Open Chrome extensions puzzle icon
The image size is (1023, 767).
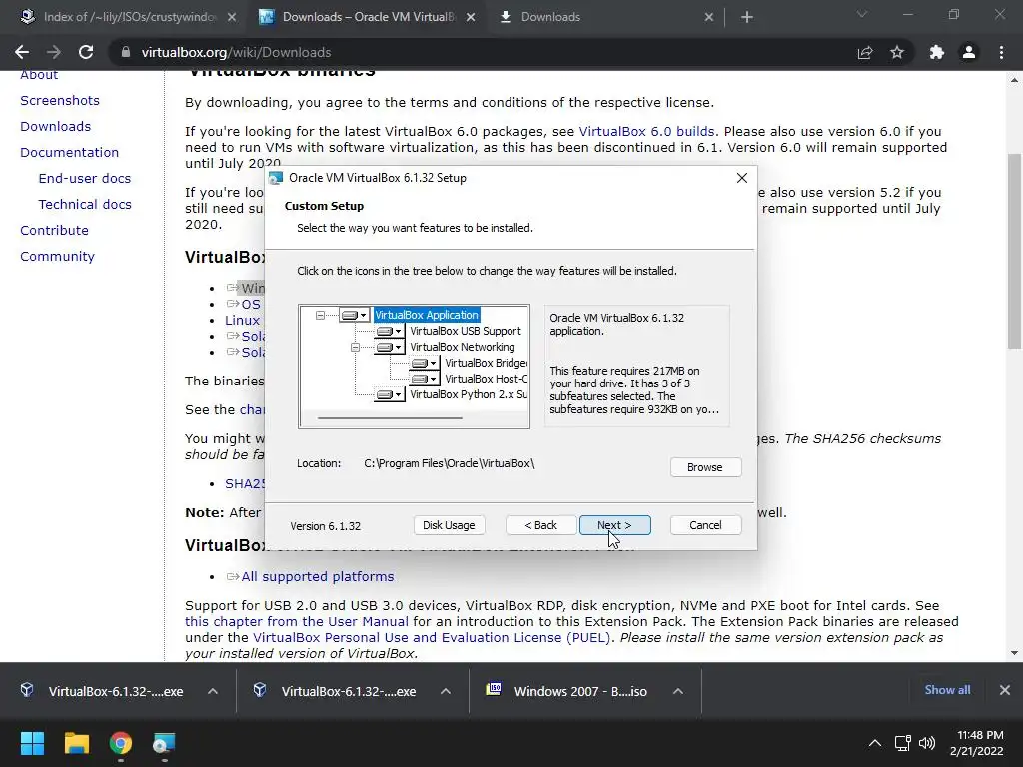[x=937, y=52]
